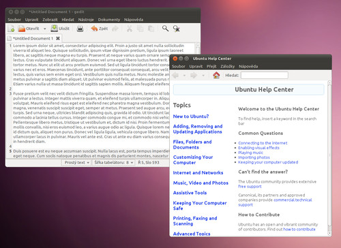This screenshot has width=341, height=248.
Task: Open Customizing Your Computer topic
Action: click(x=193, y=160)
